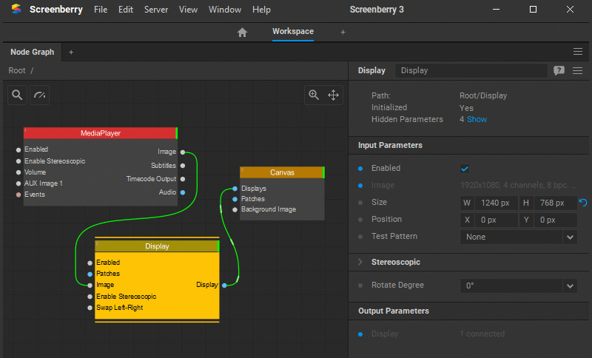592x358 pixels.
Task: Click the Position Y field
Action: click(x=555, y=220)
